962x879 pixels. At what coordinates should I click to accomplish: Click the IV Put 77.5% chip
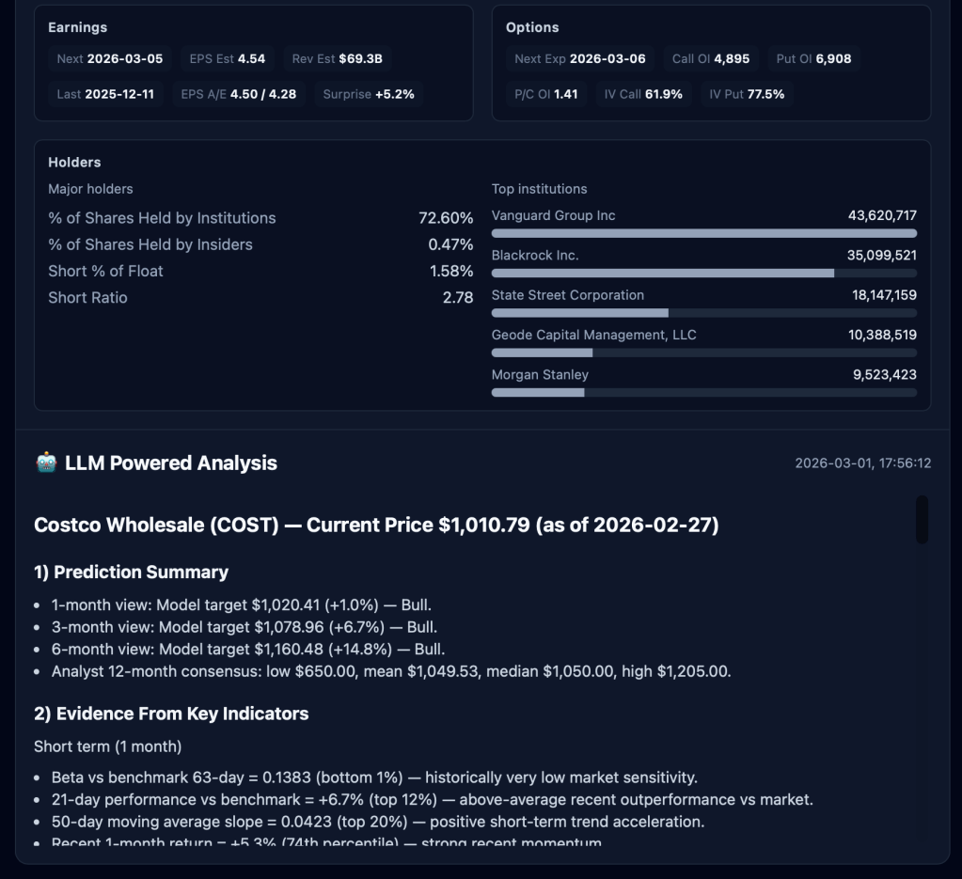click(747, 94)
